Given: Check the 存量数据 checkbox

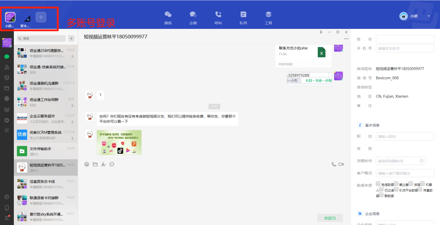Looking at the screenshot, I should click(x=420, y=189).
